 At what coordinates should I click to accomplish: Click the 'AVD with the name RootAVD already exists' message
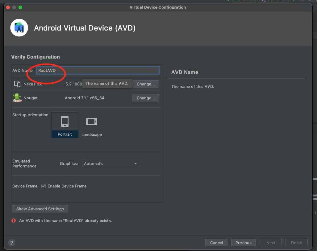pyautogui.click(x=65, y=220)
